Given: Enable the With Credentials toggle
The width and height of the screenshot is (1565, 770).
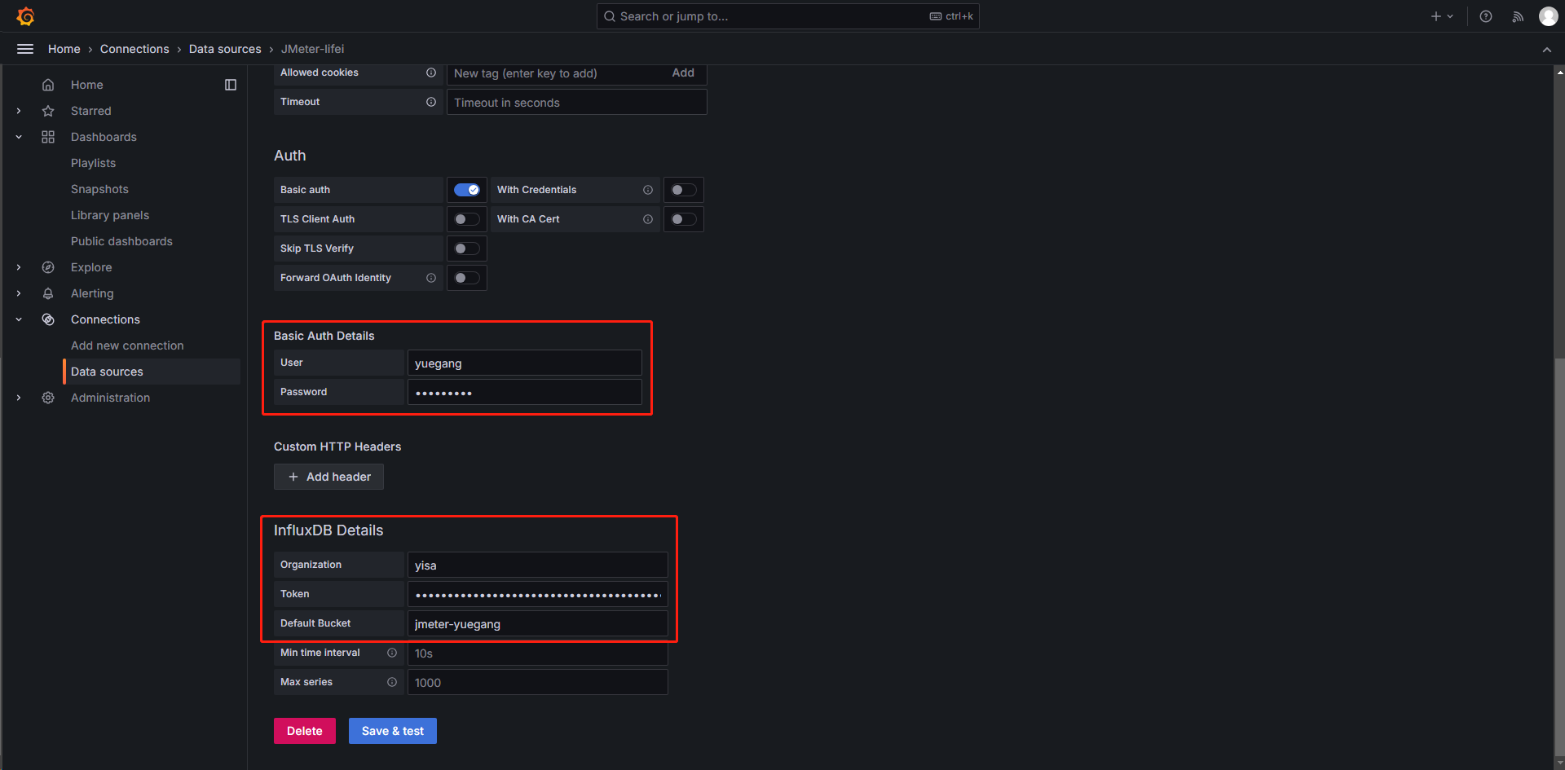Looking at the screenshot, I should (684, 190).
